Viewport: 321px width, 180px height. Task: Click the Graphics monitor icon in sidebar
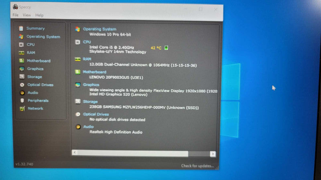point(22,69)
